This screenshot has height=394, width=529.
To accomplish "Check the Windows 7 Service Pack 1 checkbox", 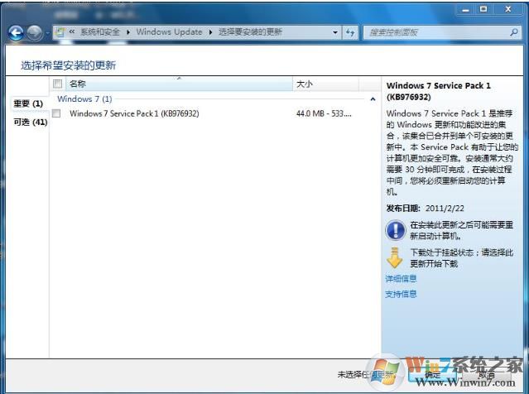I will click(x=56, y=113).
